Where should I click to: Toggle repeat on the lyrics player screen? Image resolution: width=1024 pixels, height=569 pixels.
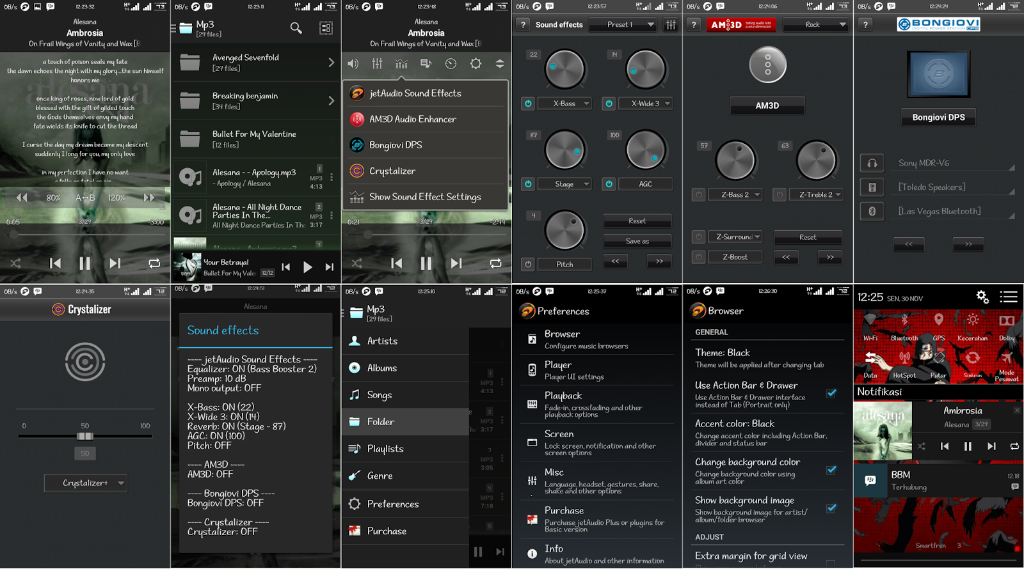(x=154, y=263)
